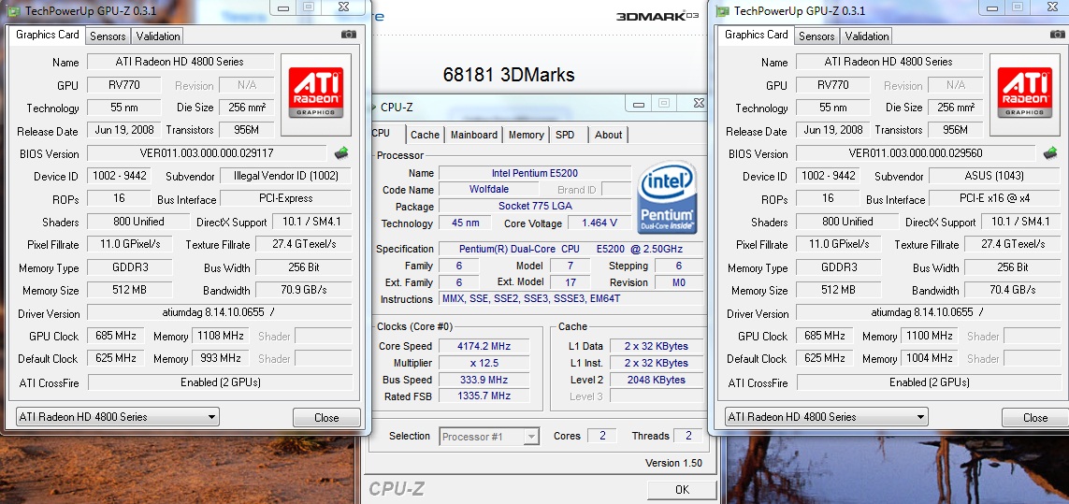1069x504 pixels.
Task: Click BIOS save chip icon in right GPU-Z window
Action: [1050, 152]
